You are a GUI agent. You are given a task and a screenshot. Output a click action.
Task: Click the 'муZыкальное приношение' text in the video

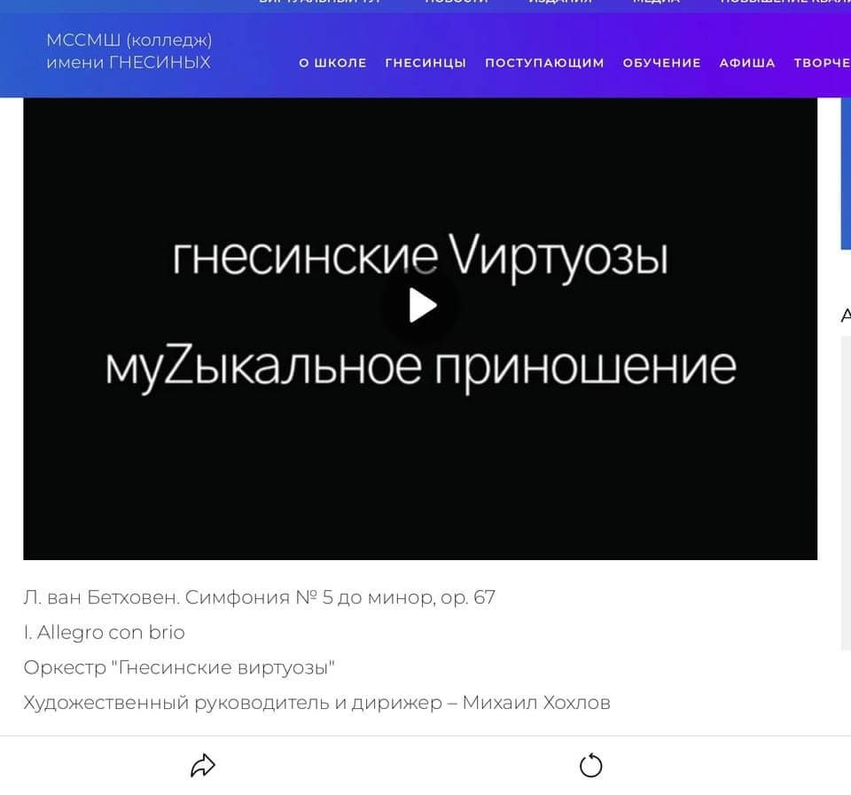420,366
